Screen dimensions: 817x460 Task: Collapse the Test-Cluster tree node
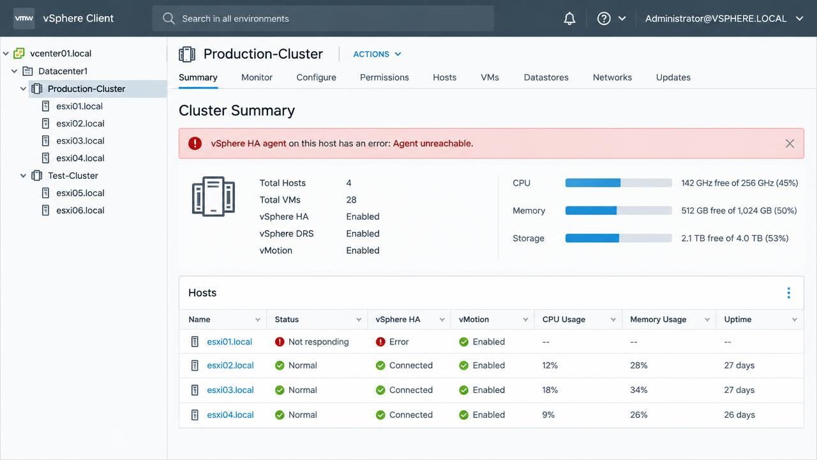click(23, 176)
